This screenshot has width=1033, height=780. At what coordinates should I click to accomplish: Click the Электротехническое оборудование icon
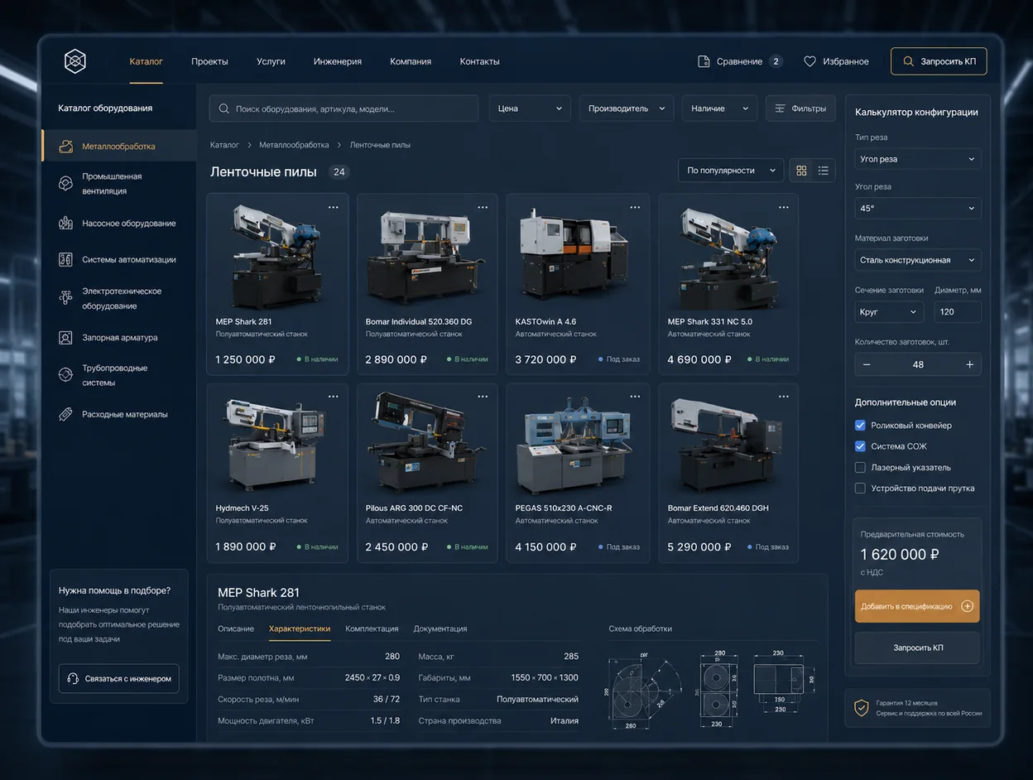pyautogui.click(x=65, y=298)
